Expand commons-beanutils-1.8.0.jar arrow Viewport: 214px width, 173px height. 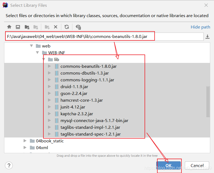point(49,66)
